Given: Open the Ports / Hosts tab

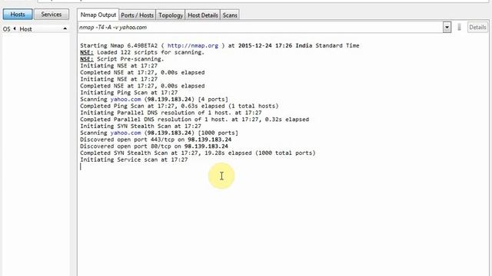Looking at the screenshot, I should [x=137, y=15].
